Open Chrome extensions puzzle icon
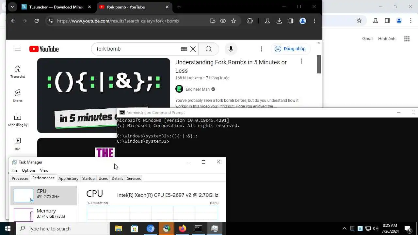 (x=250, y=21)
